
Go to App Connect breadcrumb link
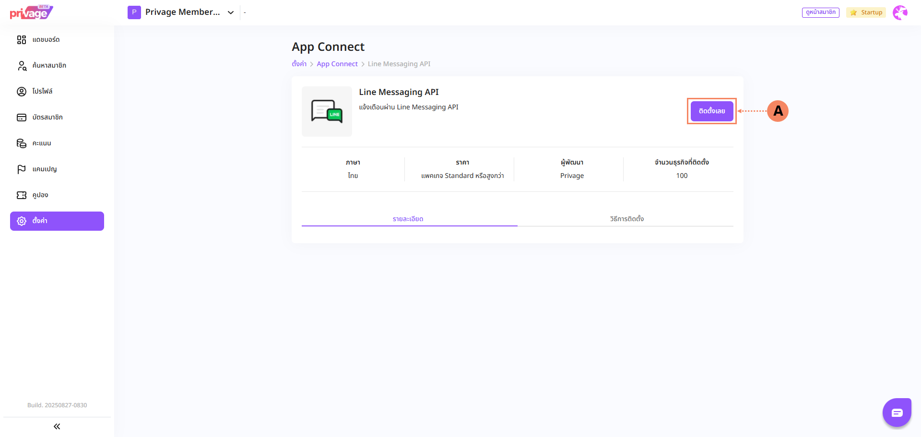pyautogui.click(x=337, y=64)
